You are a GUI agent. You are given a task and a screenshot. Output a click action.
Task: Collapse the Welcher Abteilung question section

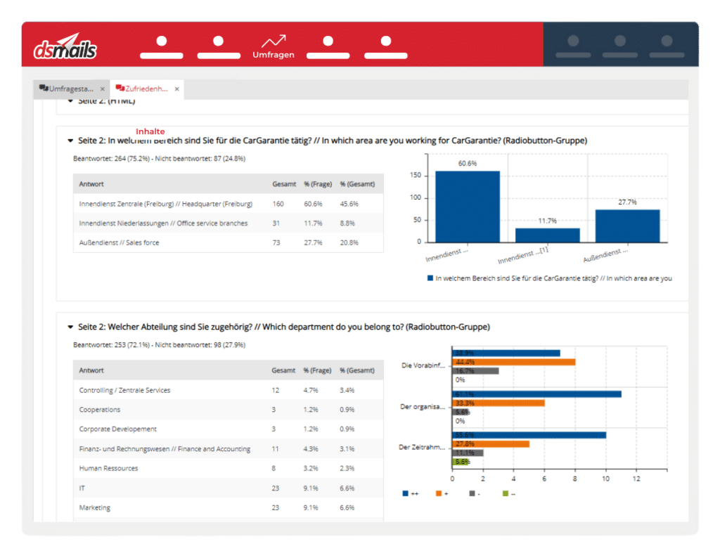70,327
